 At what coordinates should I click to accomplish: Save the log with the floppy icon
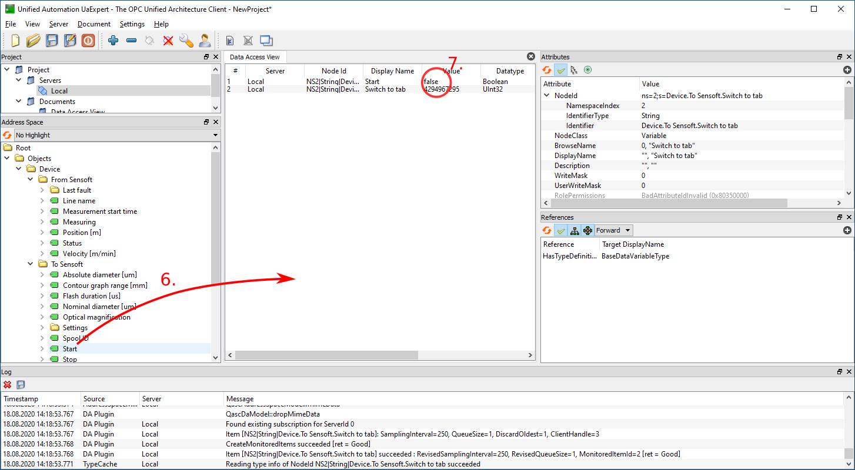pos(21,385)
